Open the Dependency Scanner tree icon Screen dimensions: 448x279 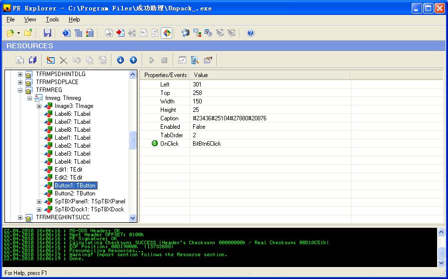(x=197, y=33)
